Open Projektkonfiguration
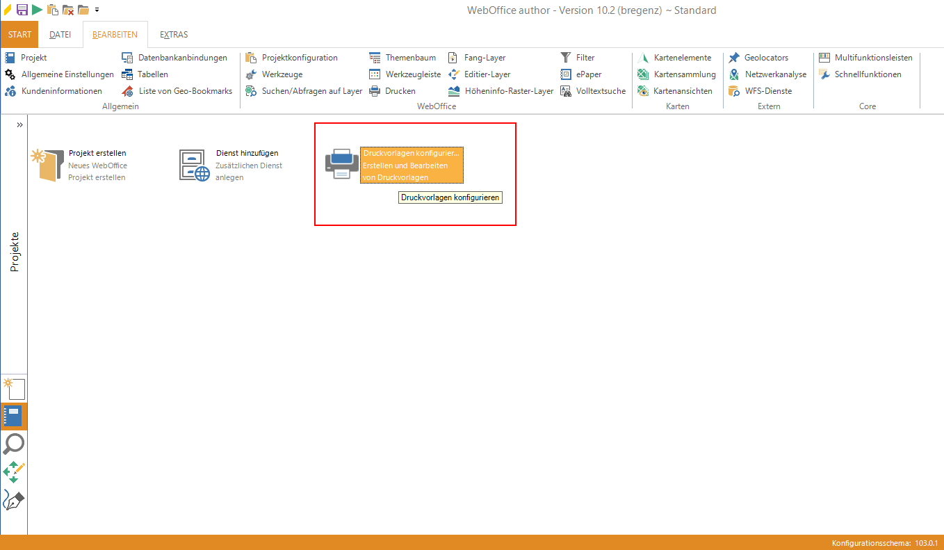The image size is (944, 550). (292, 58)
